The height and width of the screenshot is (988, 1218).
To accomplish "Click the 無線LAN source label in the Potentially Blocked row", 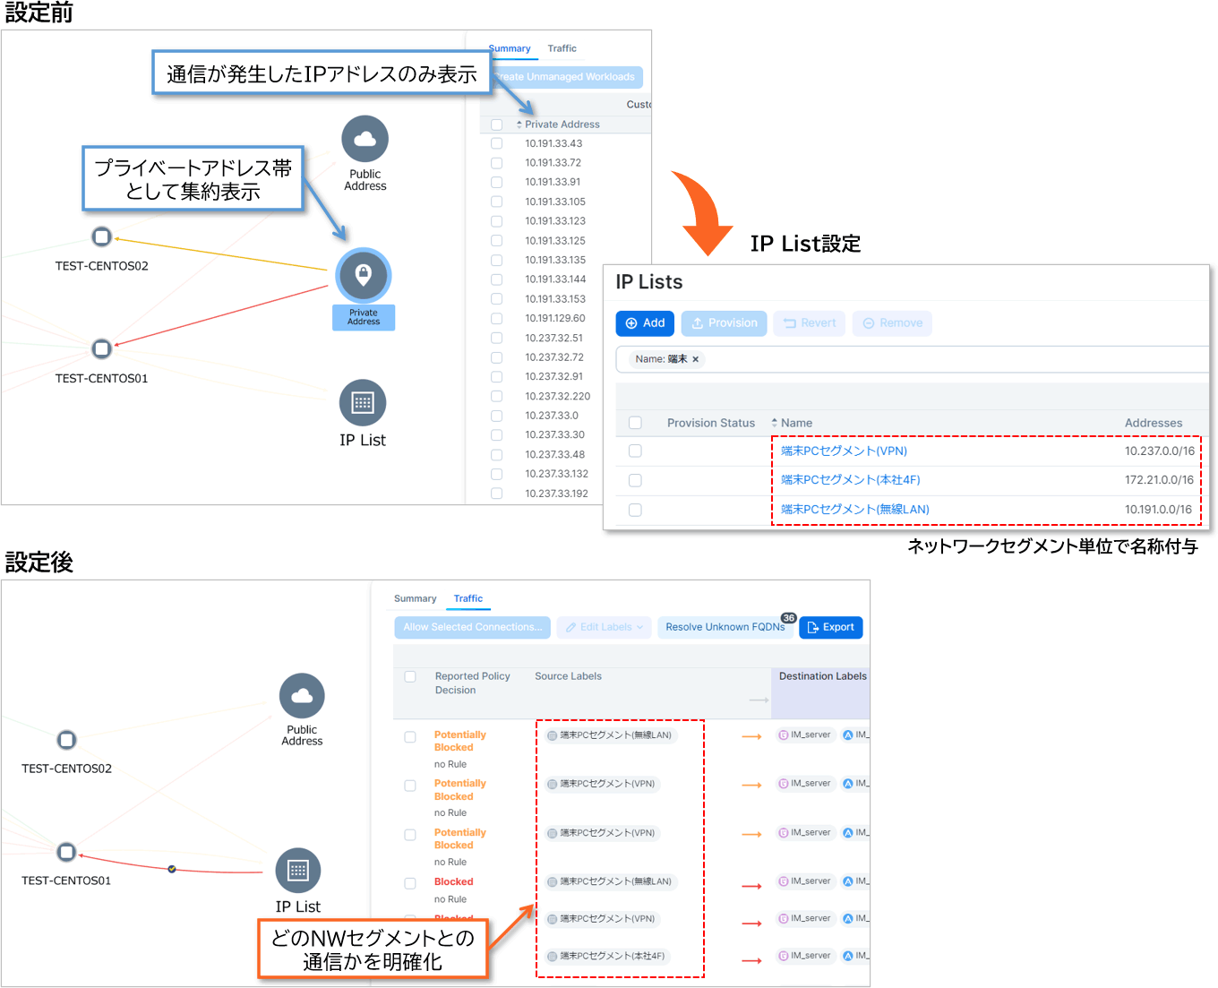I will (610, 735).
